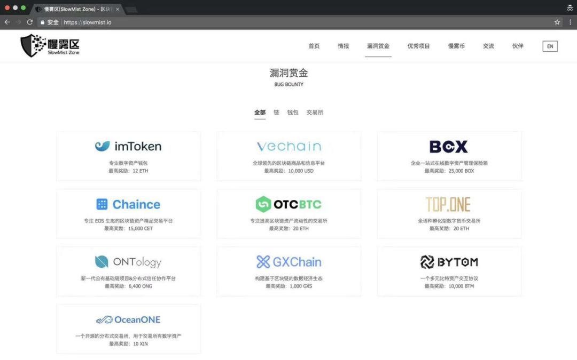Screen dimensions: 577x360
Task: Click the GXChain logo
Action: click(289, 262)
